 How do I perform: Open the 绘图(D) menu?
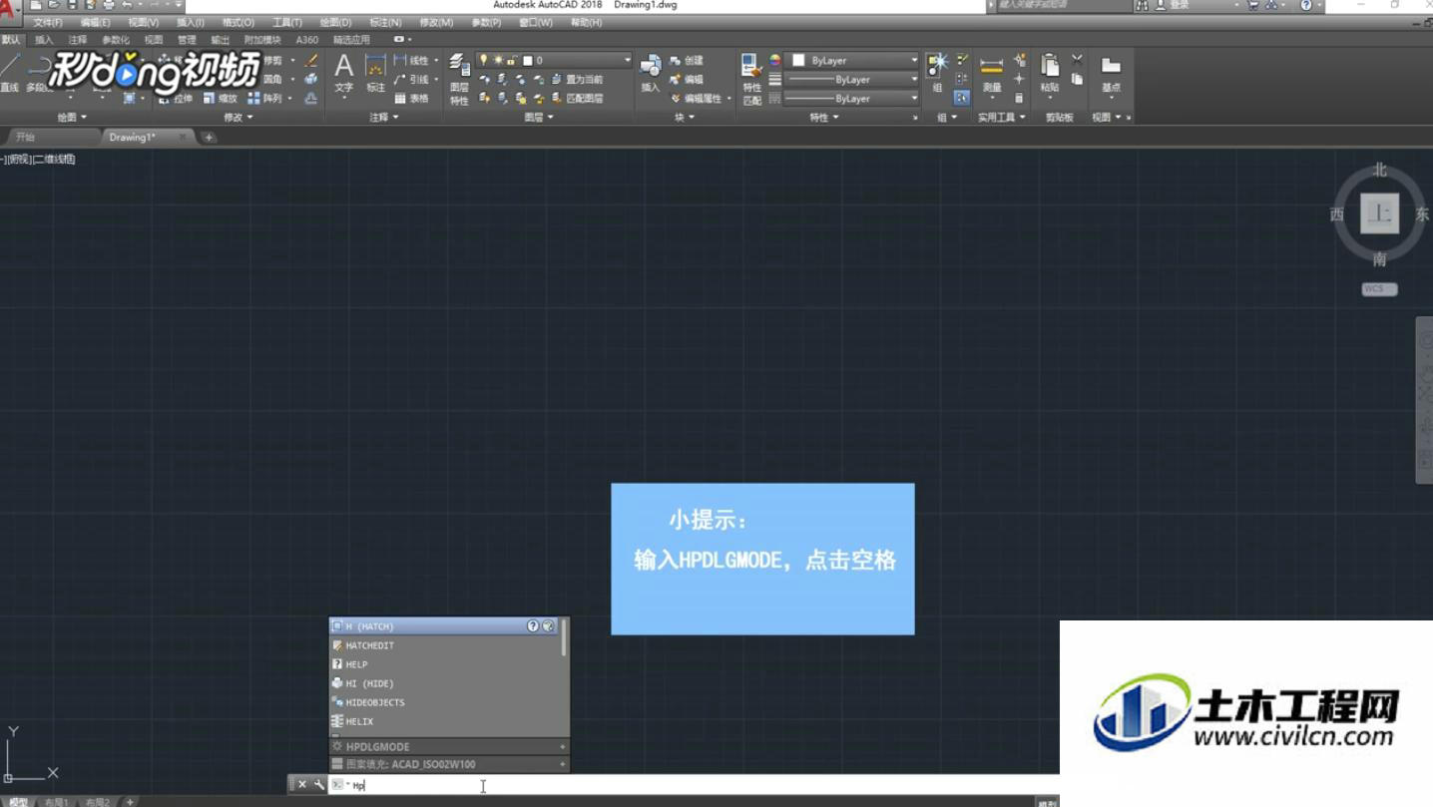335,22
